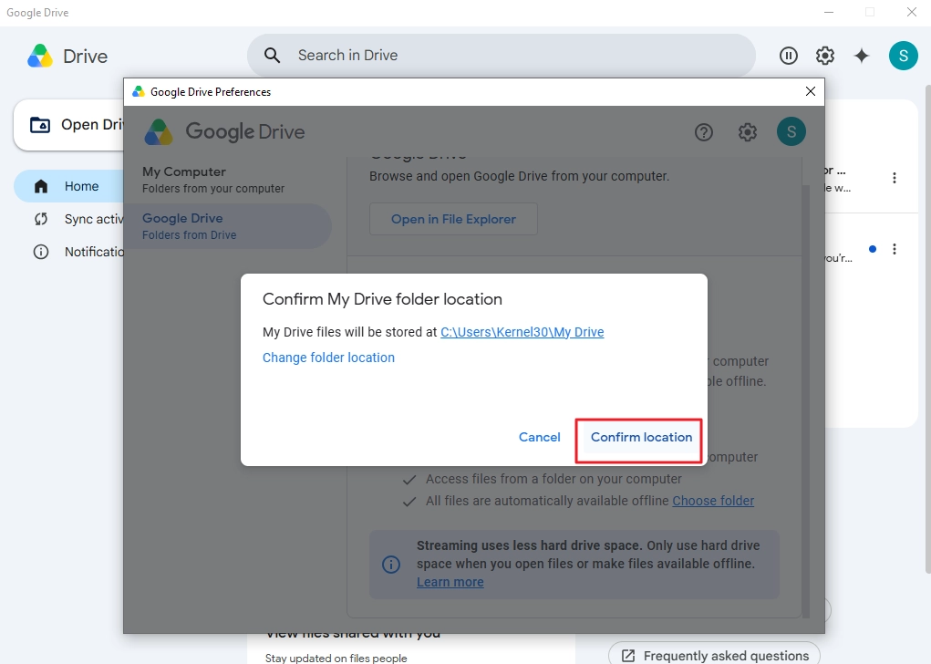Image resolution: width=931 pixels, height=664 pixels.
Task: Click the Choose folder link
Action: click(x=713, y=501)
